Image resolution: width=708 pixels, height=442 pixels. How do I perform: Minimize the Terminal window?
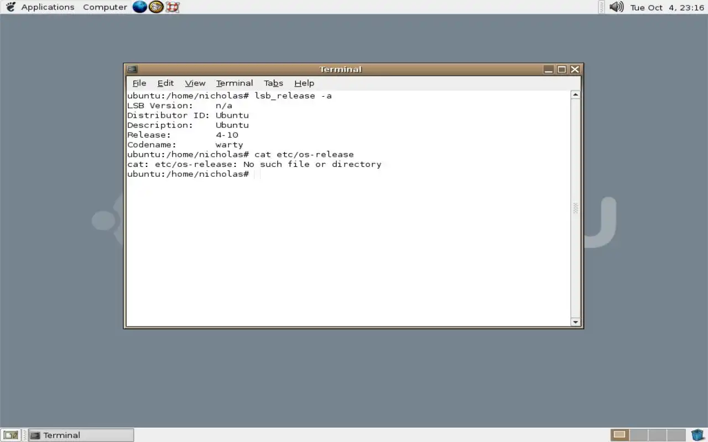click(548, 69)
